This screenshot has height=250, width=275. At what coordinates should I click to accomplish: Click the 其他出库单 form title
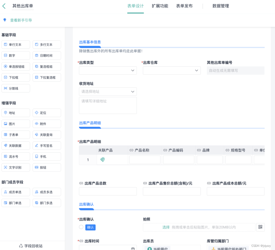coord(23,6)
